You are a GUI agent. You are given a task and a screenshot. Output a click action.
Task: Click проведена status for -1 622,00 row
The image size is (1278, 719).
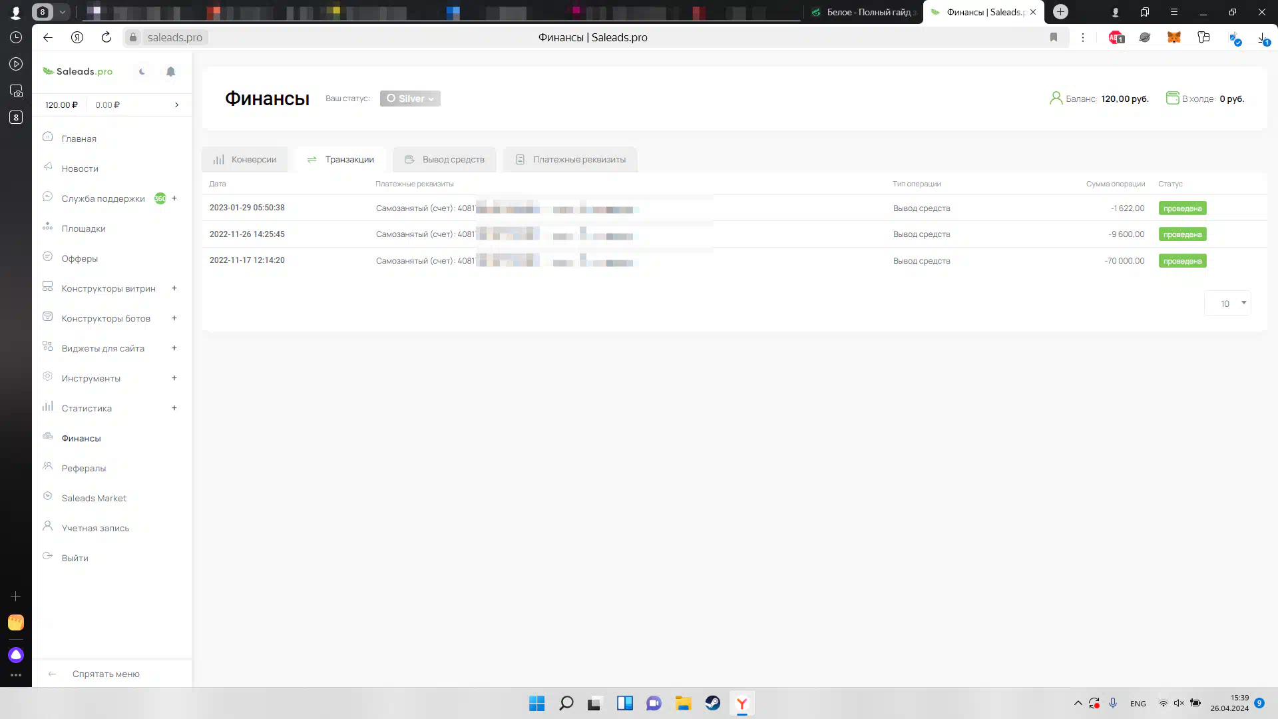point(1182,208)
